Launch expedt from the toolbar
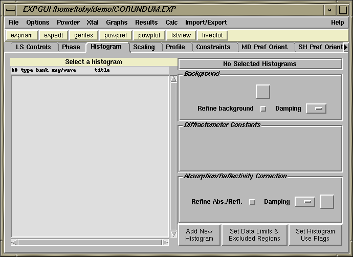 [54, 35]
